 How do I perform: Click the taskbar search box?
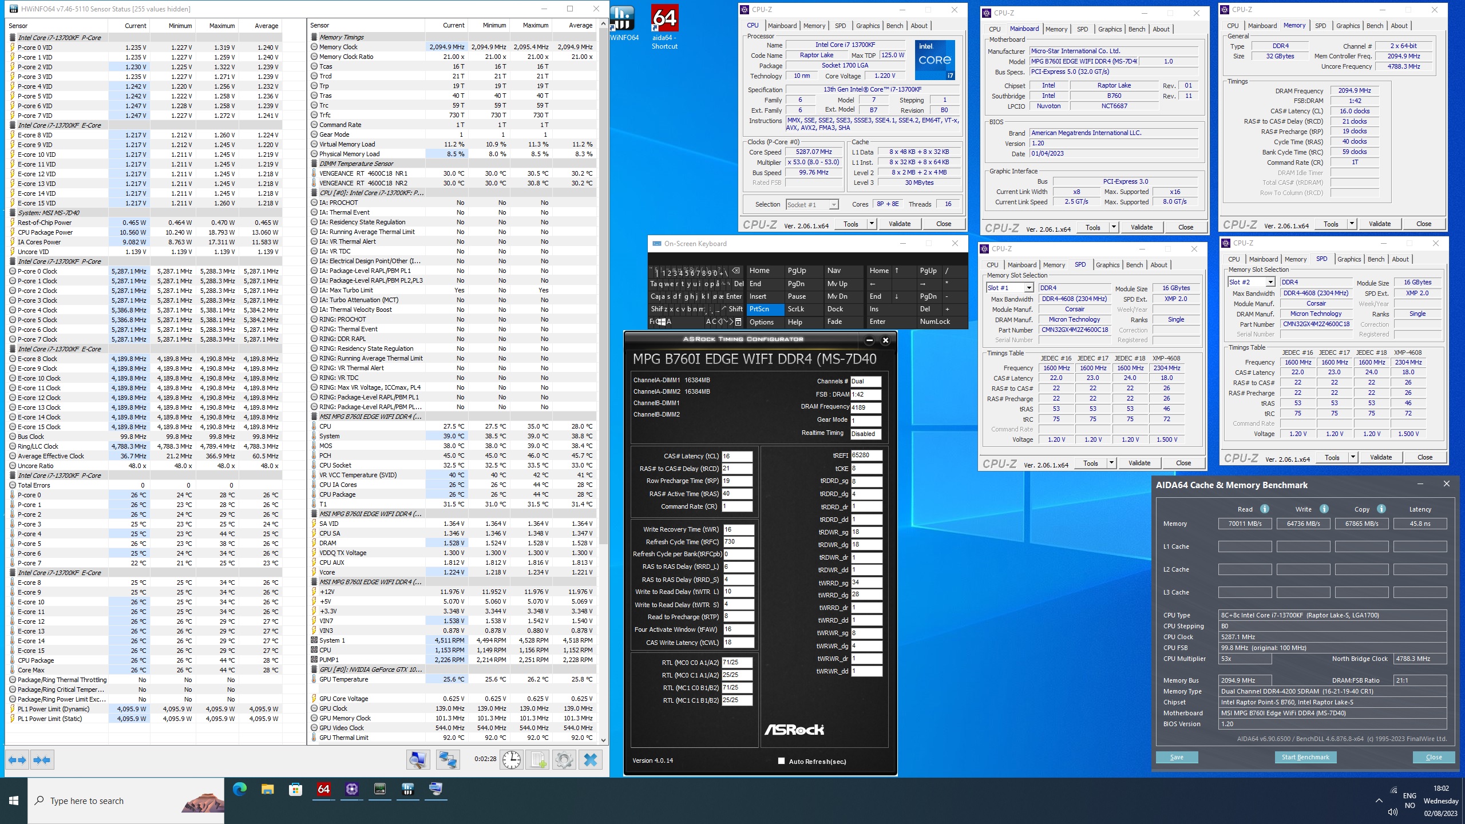point(126,801)
